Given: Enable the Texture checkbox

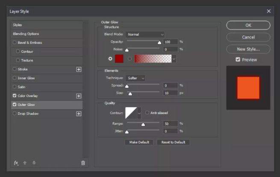Looking at the screenshot, I should (x=18, y=60).
